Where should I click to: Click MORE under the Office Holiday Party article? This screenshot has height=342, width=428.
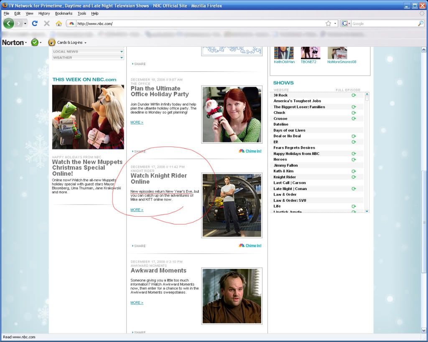(x=137, y=122)
